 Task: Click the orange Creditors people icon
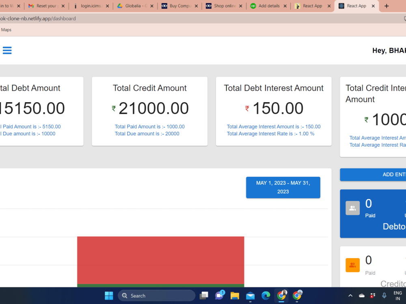tap(352, 265)
